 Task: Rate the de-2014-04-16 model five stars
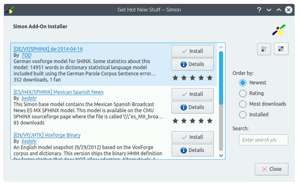pyautogui.click(x=210, y=78)
